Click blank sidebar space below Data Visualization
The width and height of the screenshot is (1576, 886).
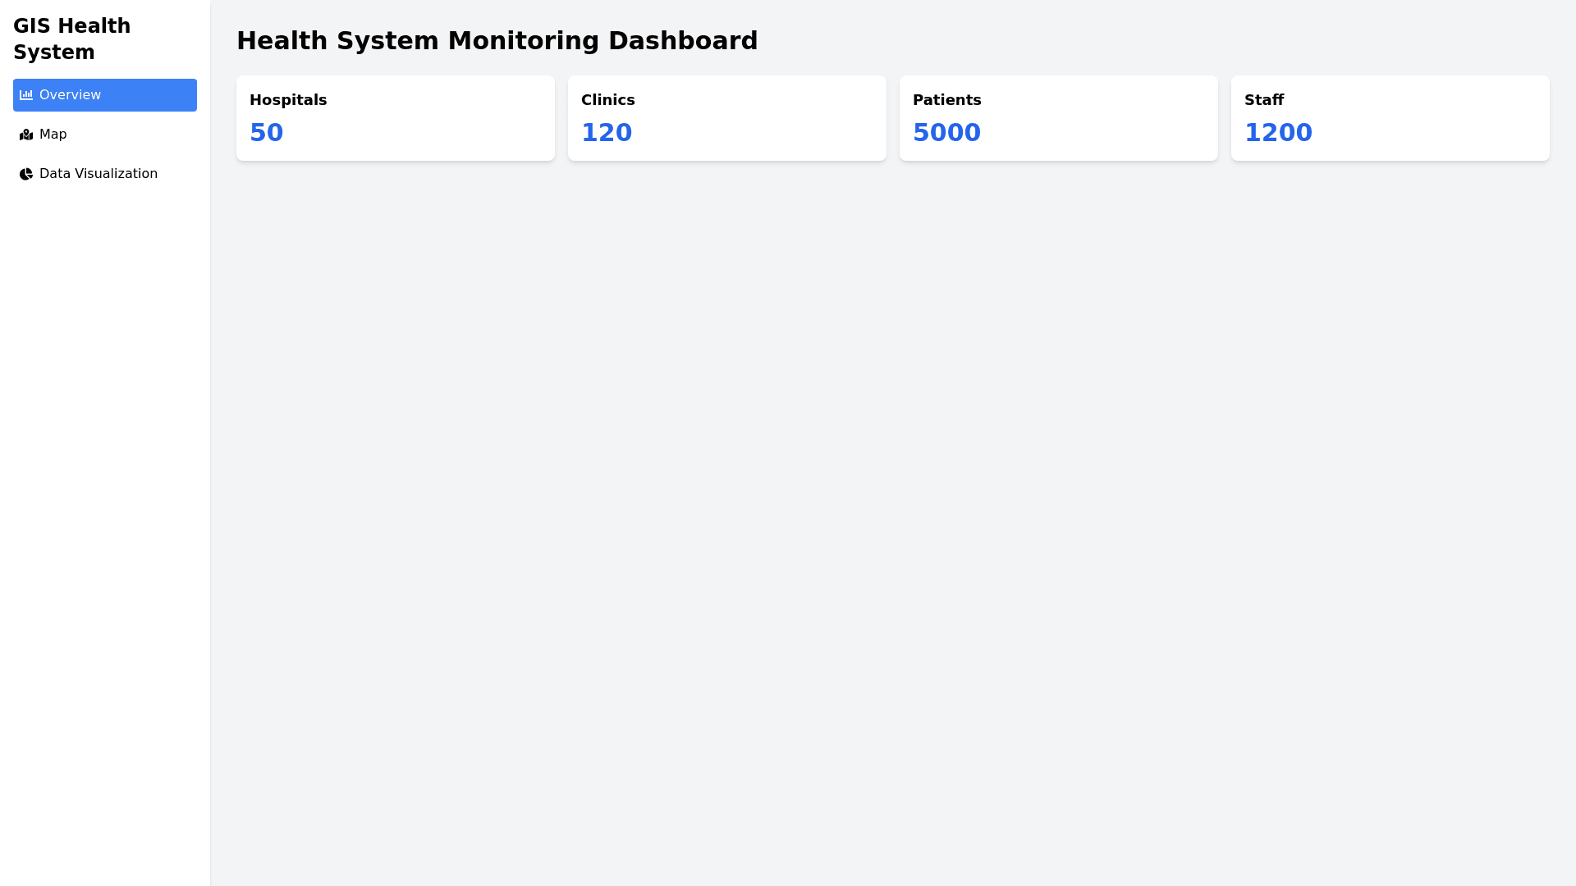coord(105,492)
